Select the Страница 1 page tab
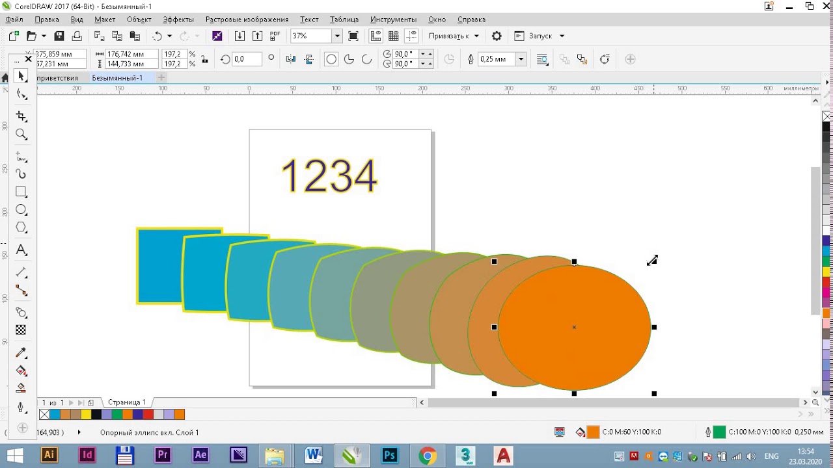The height and width of the screenshot is (468, 833). coord(127,402)
